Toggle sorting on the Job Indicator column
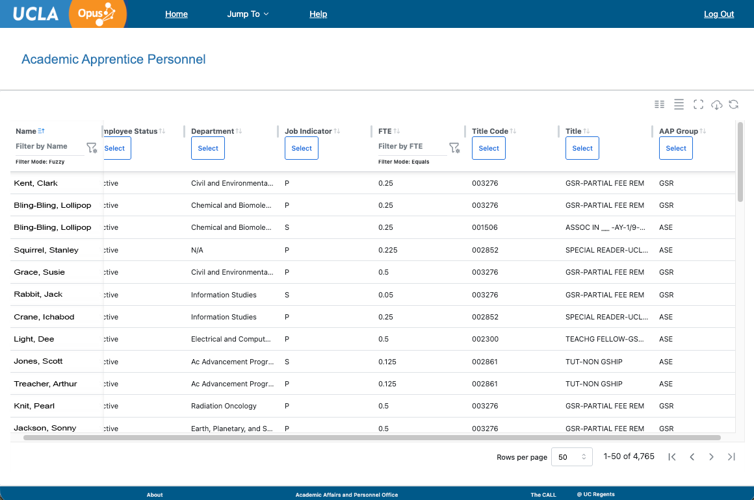 tap(335, 131)
